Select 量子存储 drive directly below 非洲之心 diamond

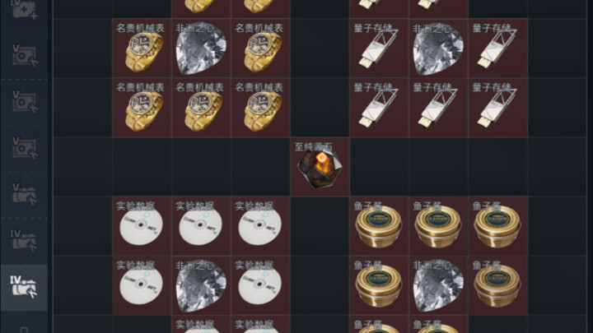438,108
